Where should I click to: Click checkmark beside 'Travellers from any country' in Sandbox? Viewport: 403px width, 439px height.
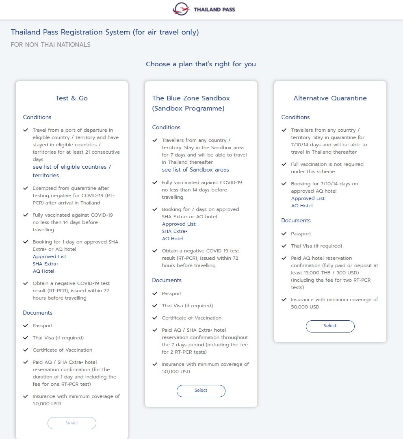pyautogui.click(x=155, y=140)
